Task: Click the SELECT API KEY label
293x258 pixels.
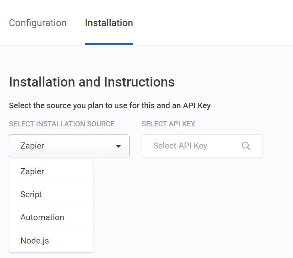Action: click(168, 124)
